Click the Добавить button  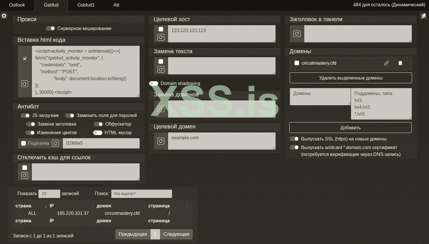click(x=350, y=128)
